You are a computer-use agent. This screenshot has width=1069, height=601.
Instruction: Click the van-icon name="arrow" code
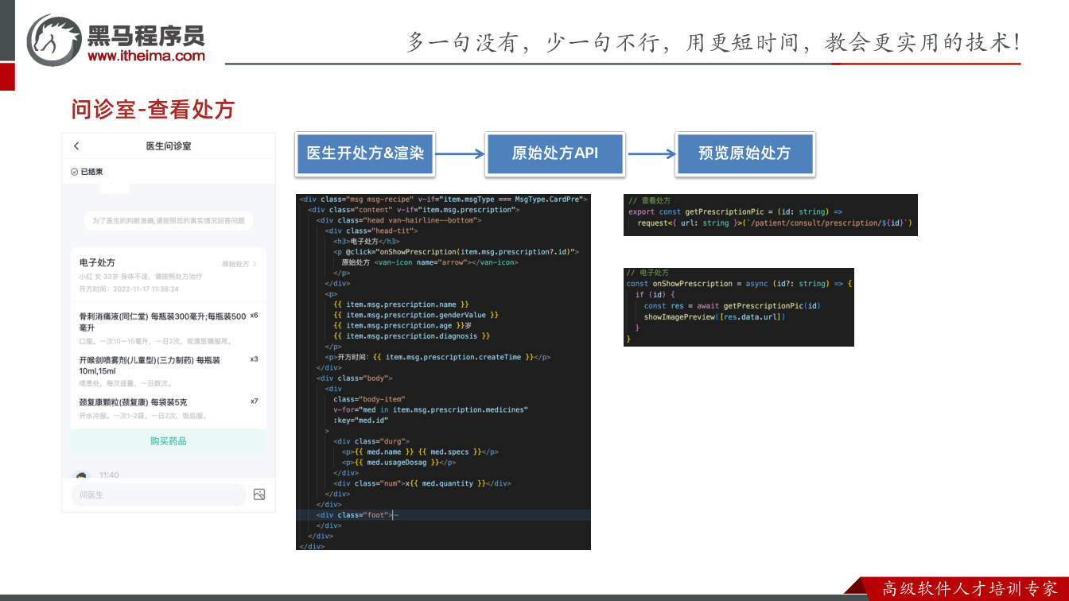pos(445,262)
